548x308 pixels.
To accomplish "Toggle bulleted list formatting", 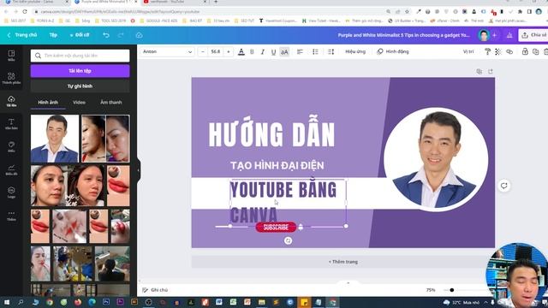I will [315, 51].
